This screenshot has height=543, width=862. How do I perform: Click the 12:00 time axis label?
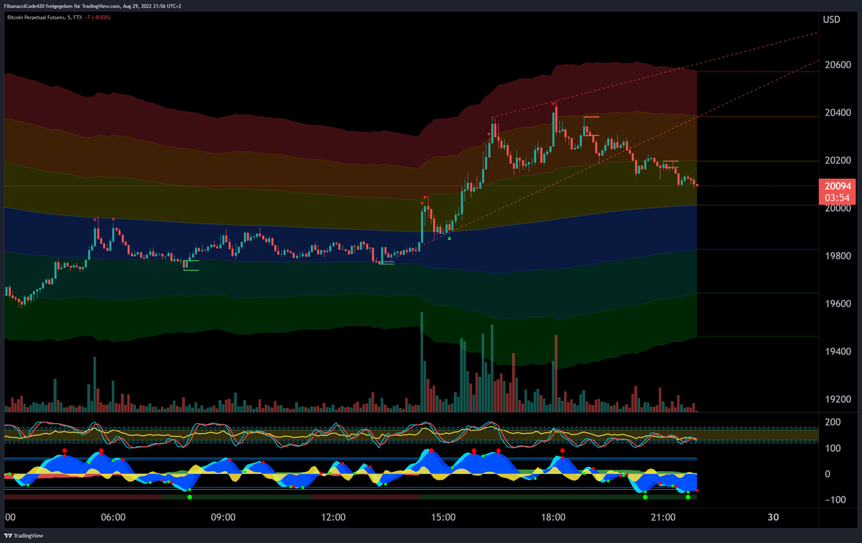pyautogui.click(x=333, y=517)
